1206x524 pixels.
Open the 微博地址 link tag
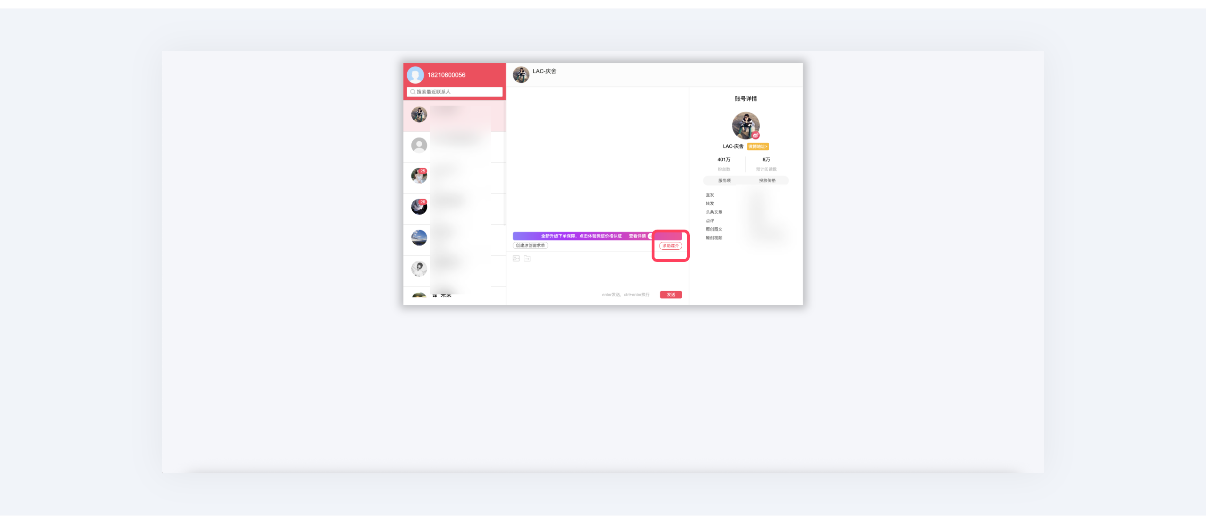point(758,146)
